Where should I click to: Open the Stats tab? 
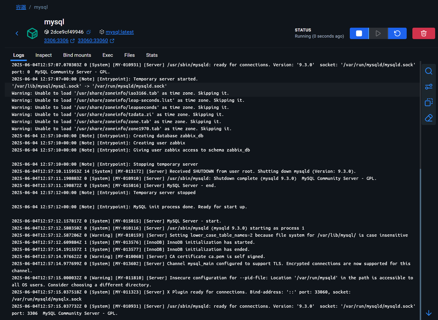pos(151,55)
